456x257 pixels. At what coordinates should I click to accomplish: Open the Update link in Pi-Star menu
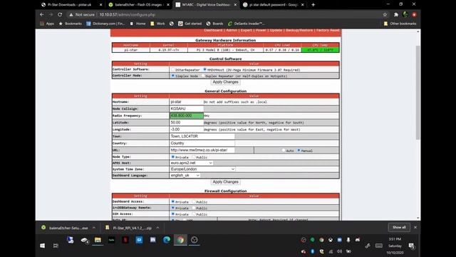coord(276,30)
